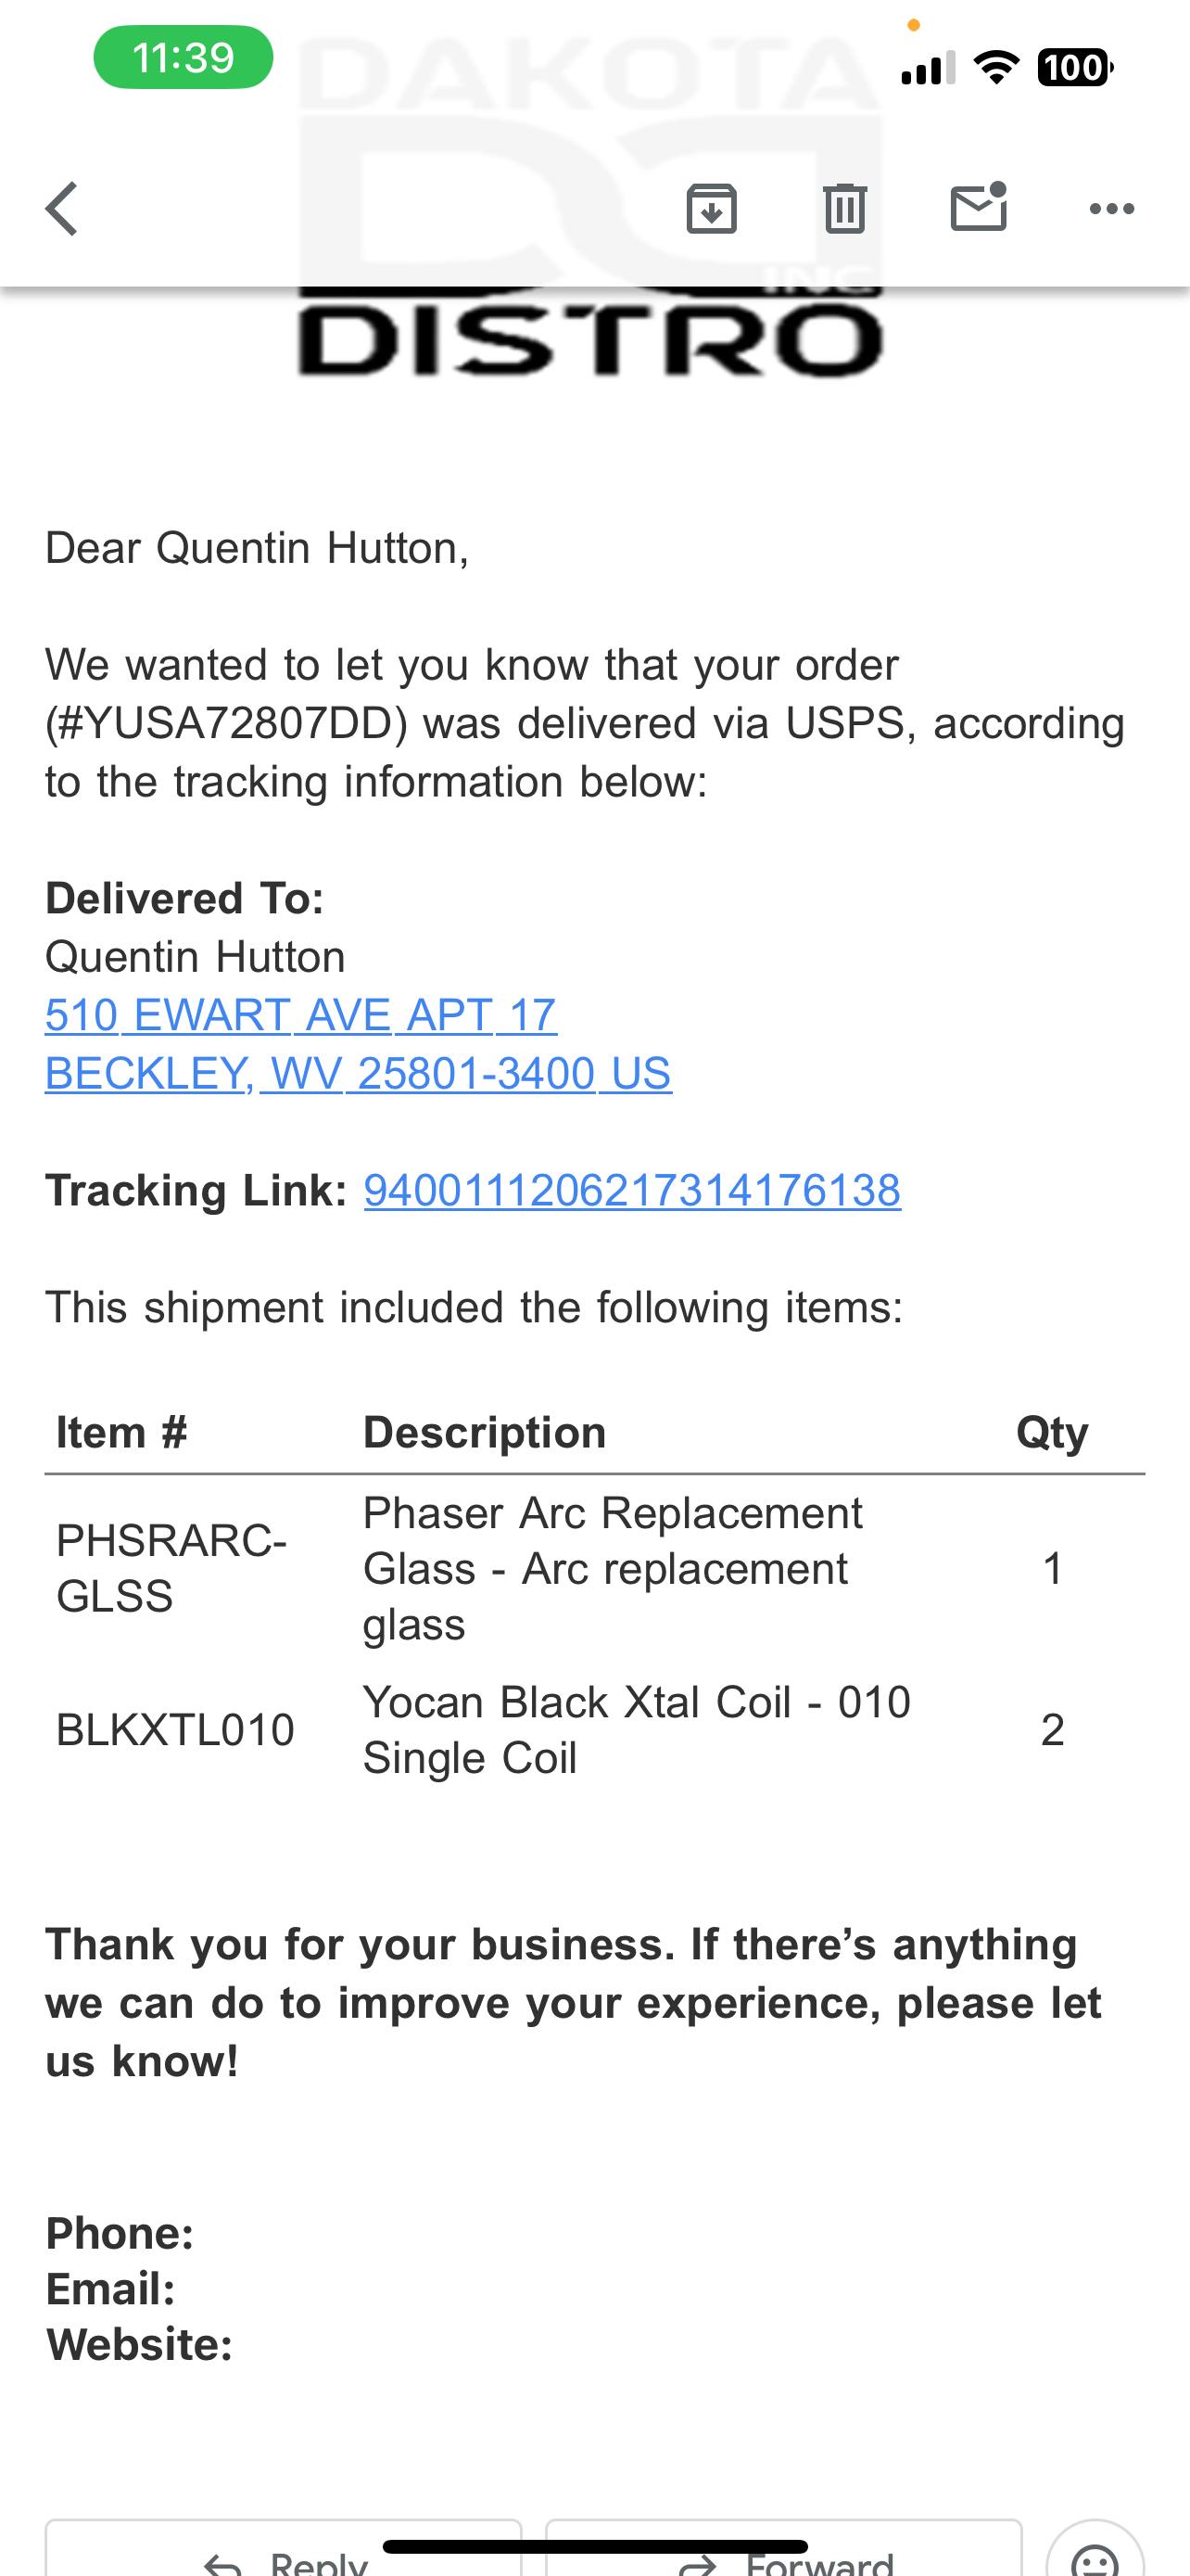The image size is (1190, 2576).
Task: Open the BECKLEY, WV 25801-3400 US link
Action: [358, 1074]
